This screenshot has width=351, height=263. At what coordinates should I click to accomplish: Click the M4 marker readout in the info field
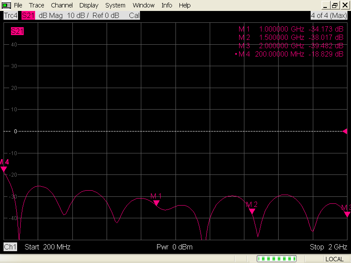click(x=290, y=54)
